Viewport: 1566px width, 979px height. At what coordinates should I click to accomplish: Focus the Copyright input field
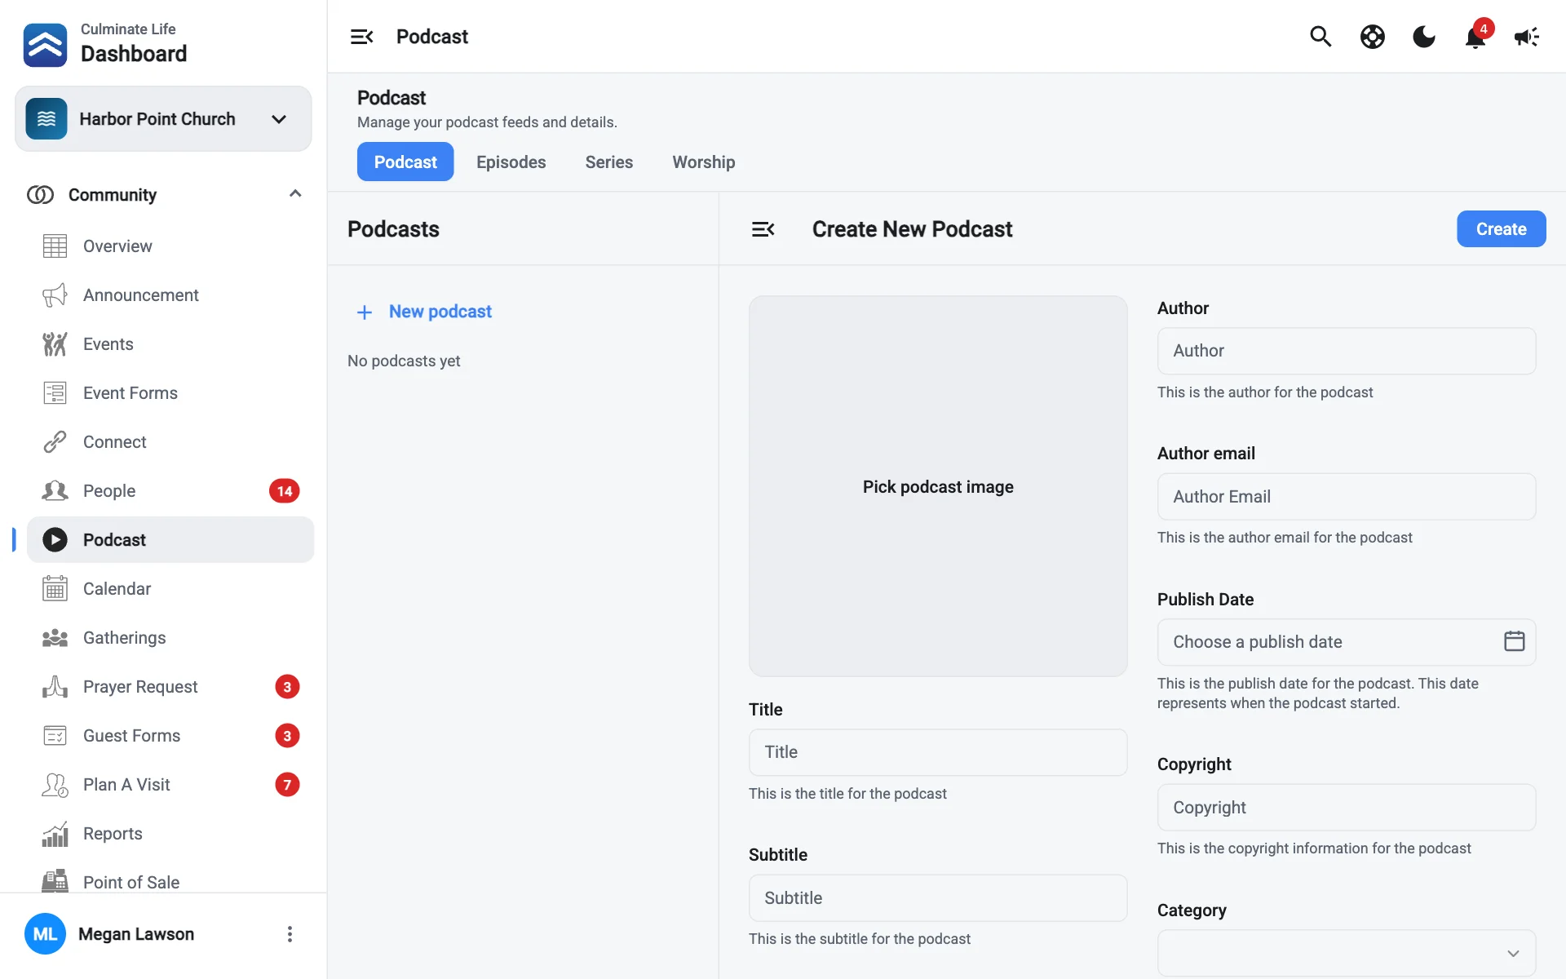(1347, 808)
